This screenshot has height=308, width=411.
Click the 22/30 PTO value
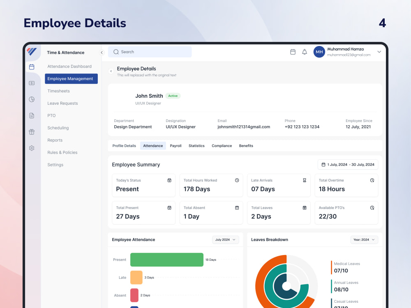pyautogui.click(x=328, y=216)
